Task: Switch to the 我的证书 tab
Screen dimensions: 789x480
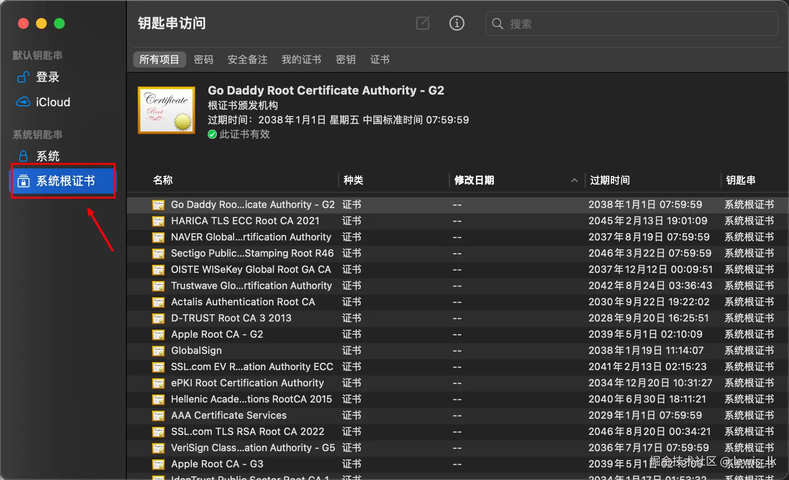Action: [x=301, y=59]
